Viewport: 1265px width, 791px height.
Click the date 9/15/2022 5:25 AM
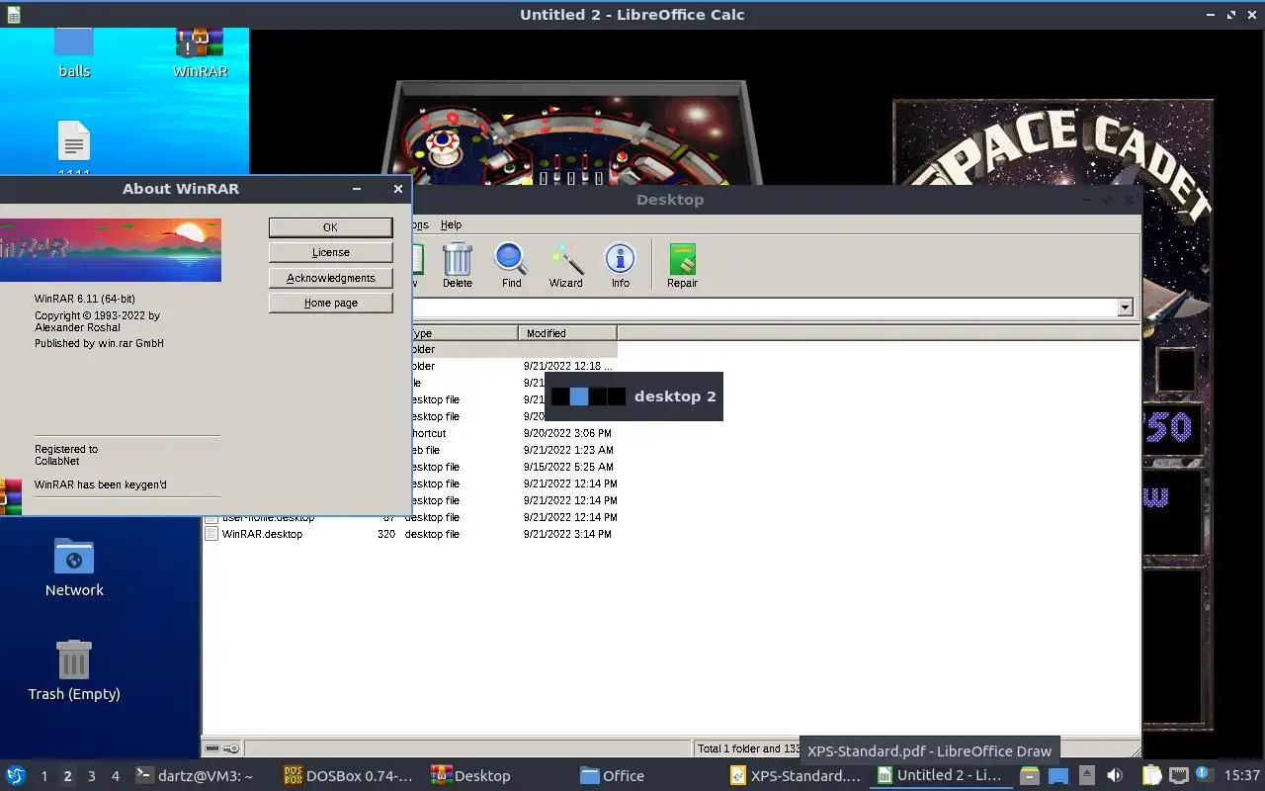pos(567,467)
